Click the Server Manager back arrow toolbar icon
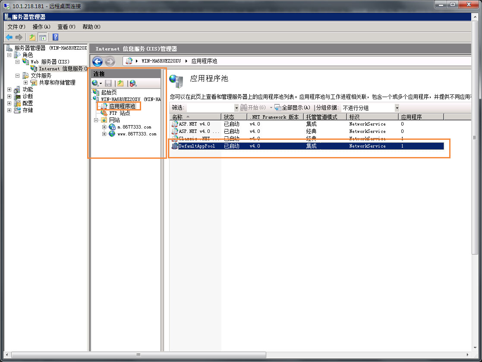This screenshot has height=362, width=482. [x=9, y=37]
